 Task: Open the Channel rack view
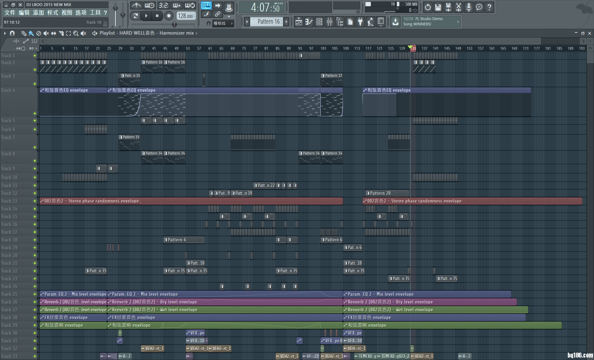tap(319, 22)
